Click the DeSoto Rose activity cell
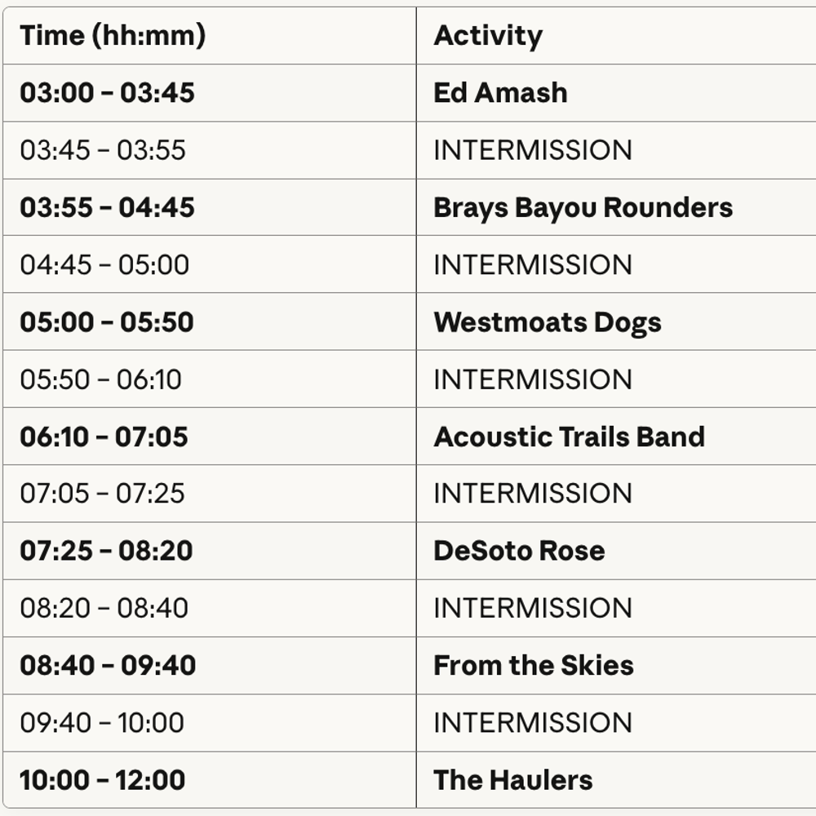 pyautogui.click(x=519, y=551)
